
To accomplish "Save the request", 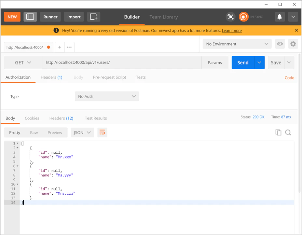I will point(276,62).
